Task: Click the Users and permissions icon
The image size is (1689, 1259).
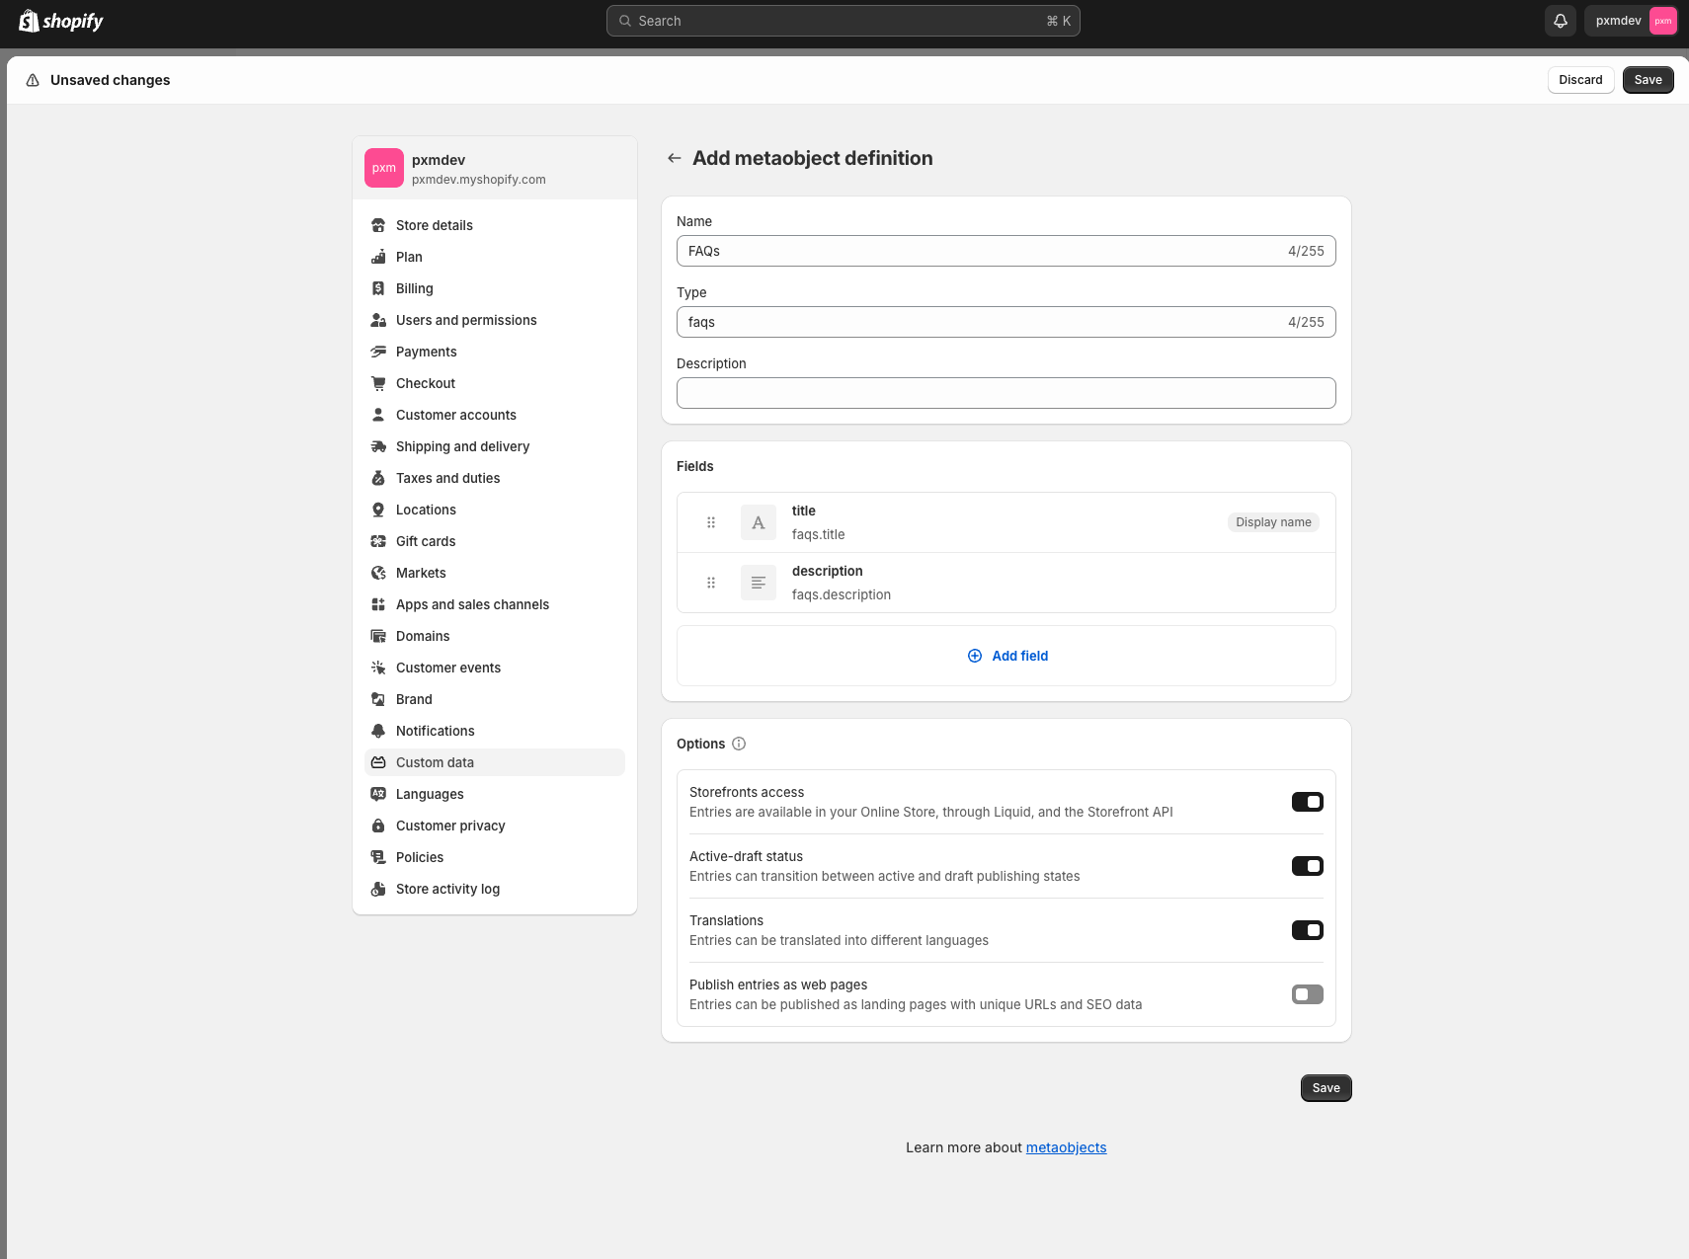Action: pos(378,320)
